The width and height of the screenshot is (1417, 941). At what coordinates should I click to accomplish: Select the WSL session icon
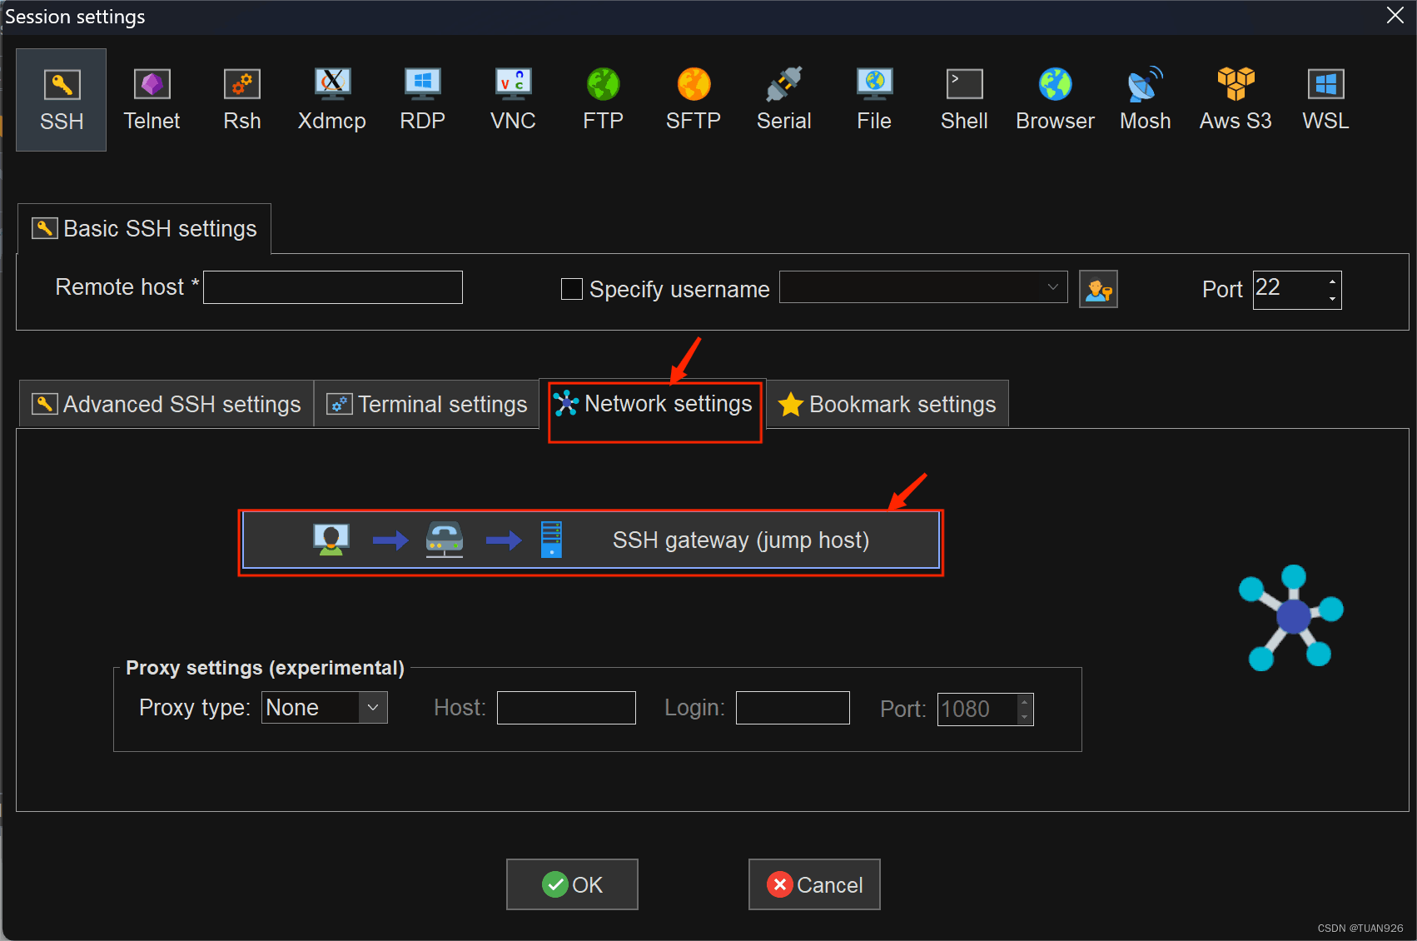pos(1326,100)
